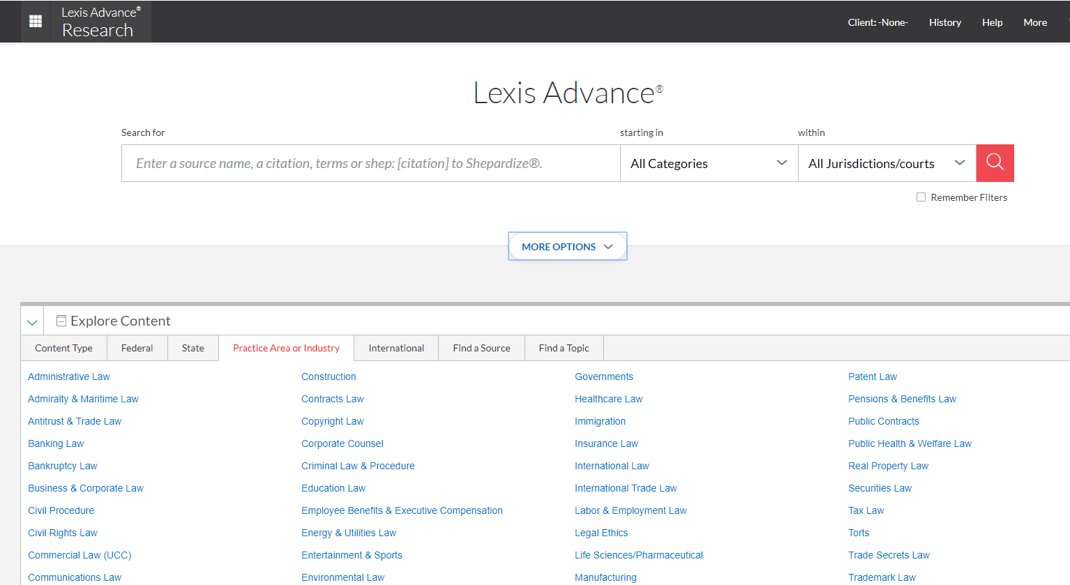Open the Civil Rights Law link

tap(63, 533)
